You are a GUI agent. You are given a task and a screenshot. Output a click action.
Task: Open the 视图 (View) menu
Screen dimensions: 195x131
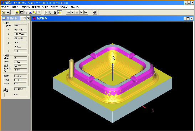coord(26,7)
